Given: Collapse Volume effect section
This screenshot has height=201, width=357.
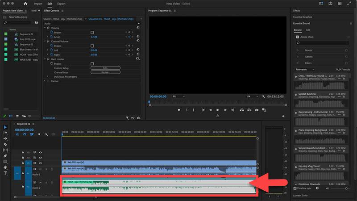Looking at the screenshot, I should [x=45, y=28].
